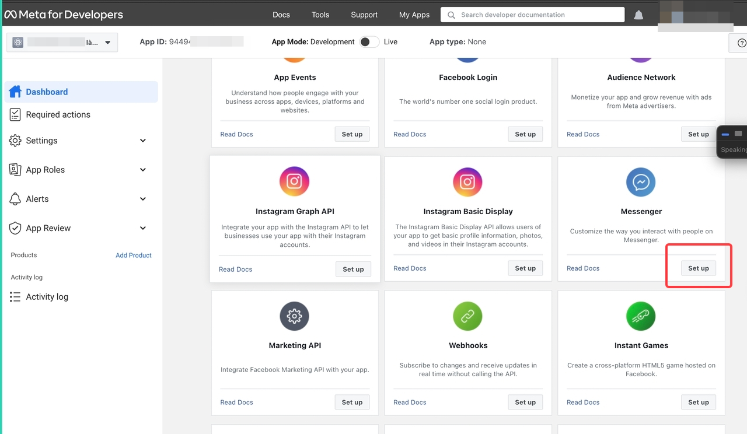The height and width of the screenshot is (434, 747).
Task: Click the Messenger product icon
Action: 641,182
